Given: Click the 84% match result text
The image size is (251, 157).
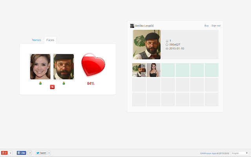Looking at the screenshot, I should 91,84.
